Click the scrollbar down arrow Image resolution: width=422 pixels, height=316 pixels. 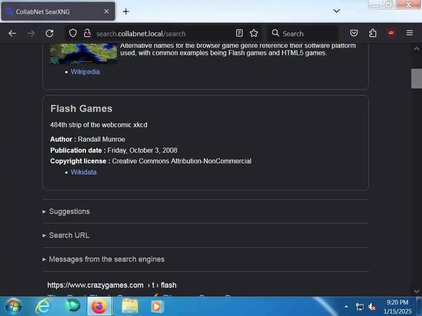coord(416,291)
